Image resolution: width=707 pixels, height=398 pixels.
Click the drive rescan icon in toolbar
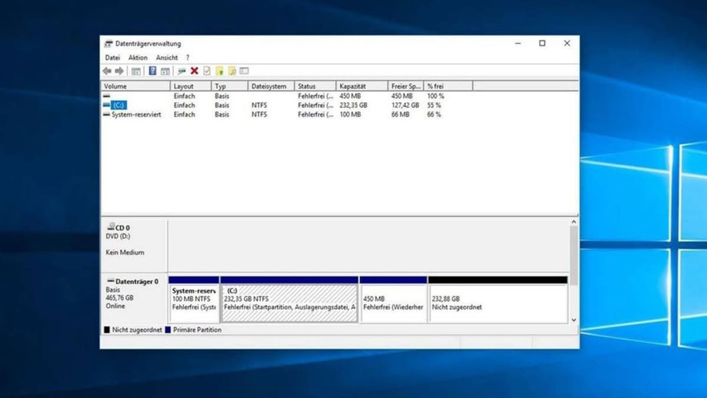click(x=181, y=71)
